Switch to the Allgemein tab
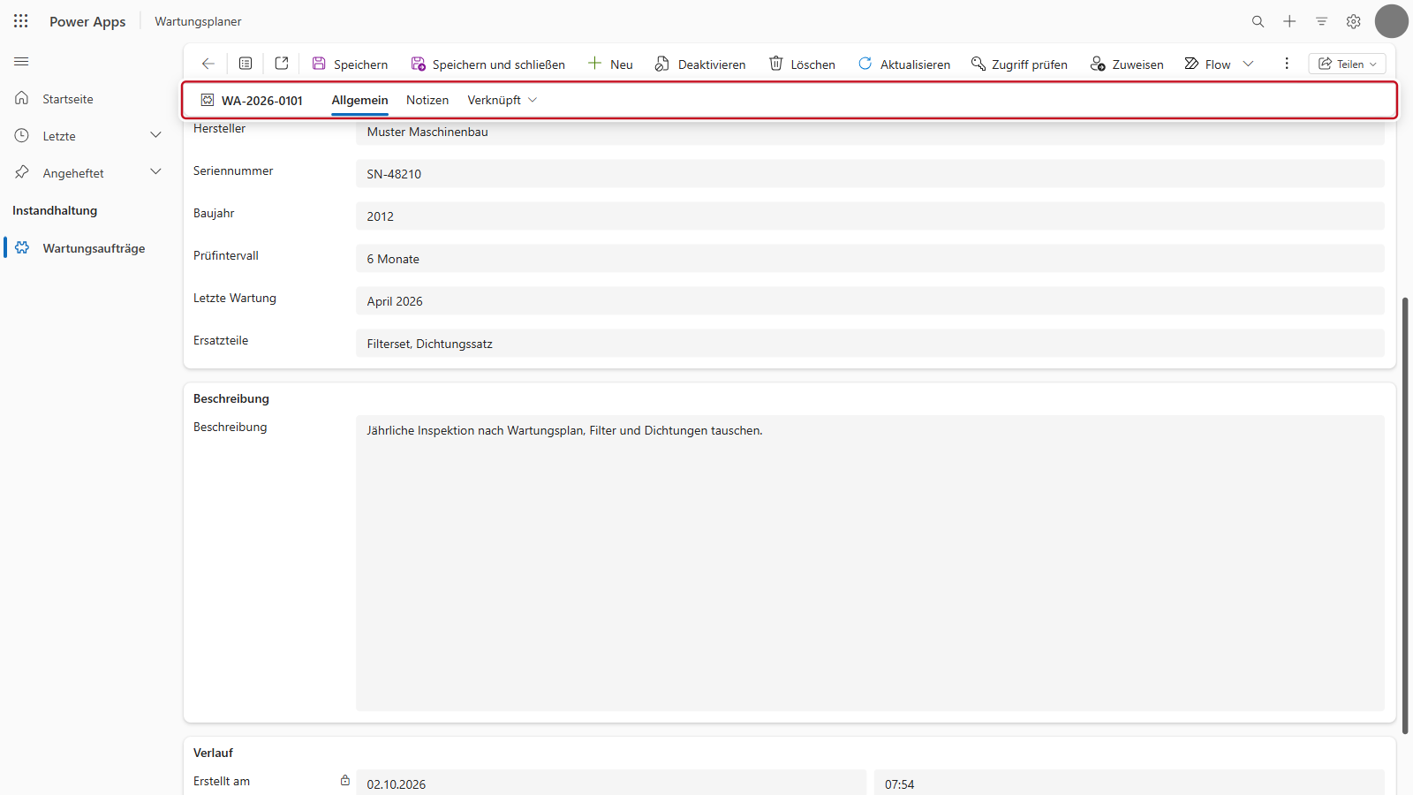 coord(359,100)
